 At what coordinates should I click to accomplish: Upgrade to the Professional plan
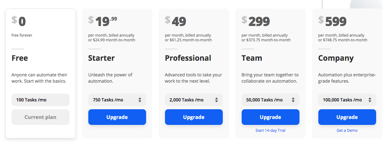pyautogui.click(x=194, y=117)
